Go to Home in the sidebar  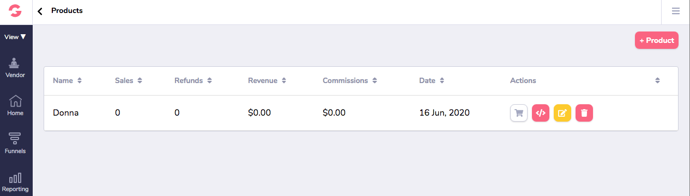coord(15,106)
